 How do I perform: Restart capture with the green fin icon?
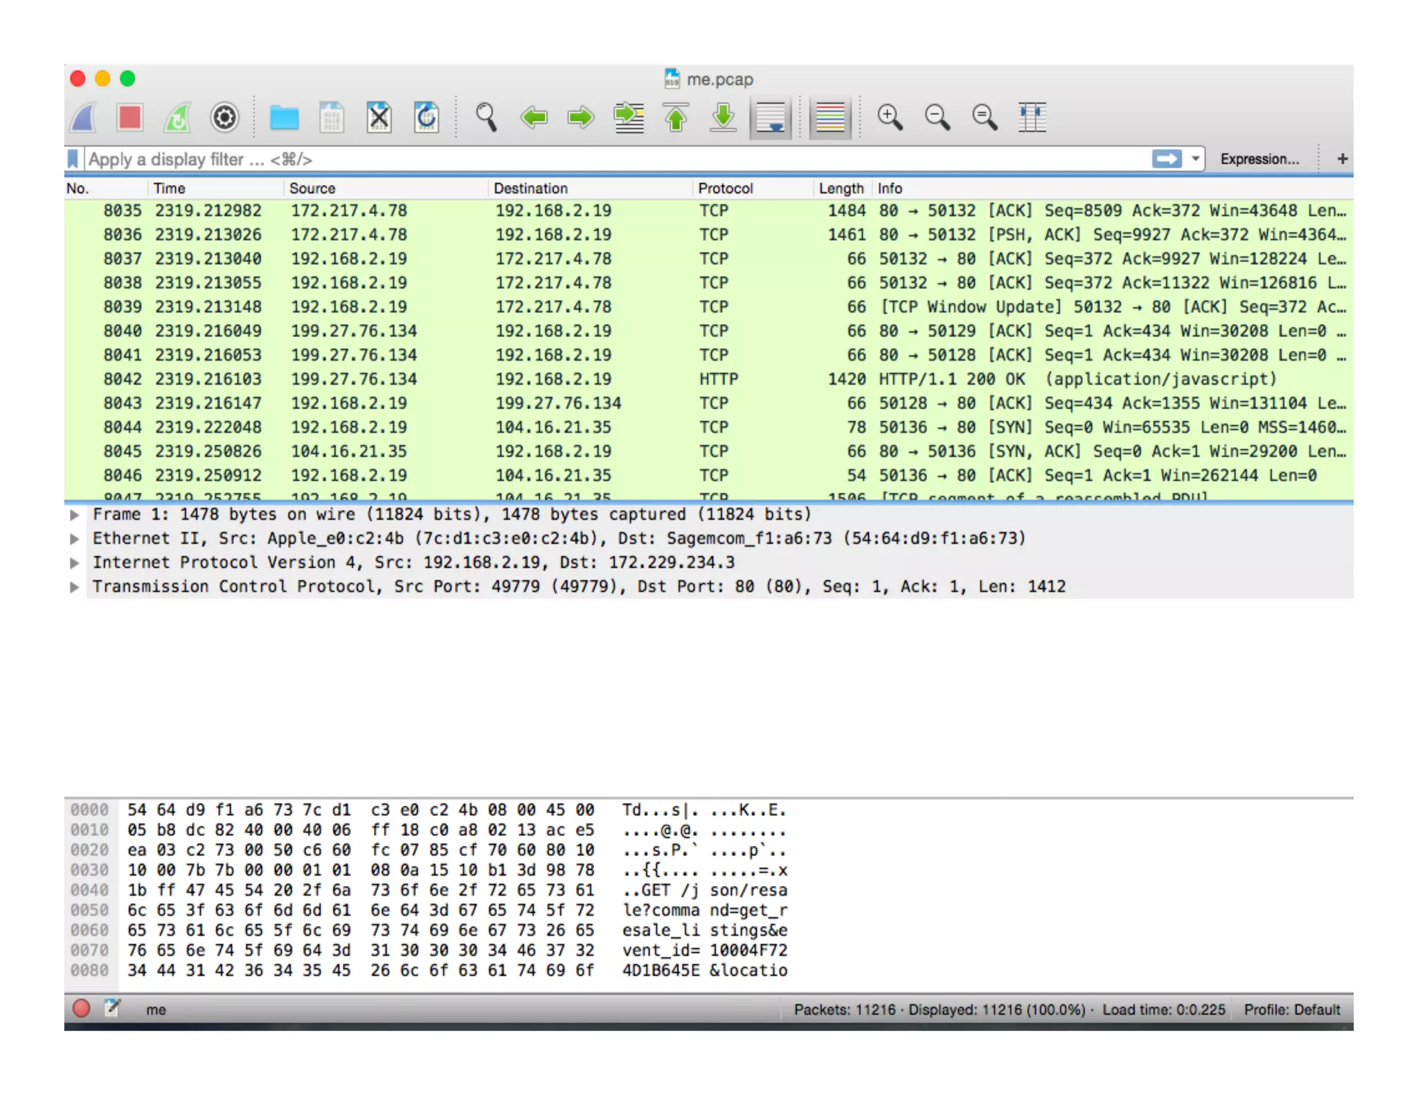pos(177,117)
